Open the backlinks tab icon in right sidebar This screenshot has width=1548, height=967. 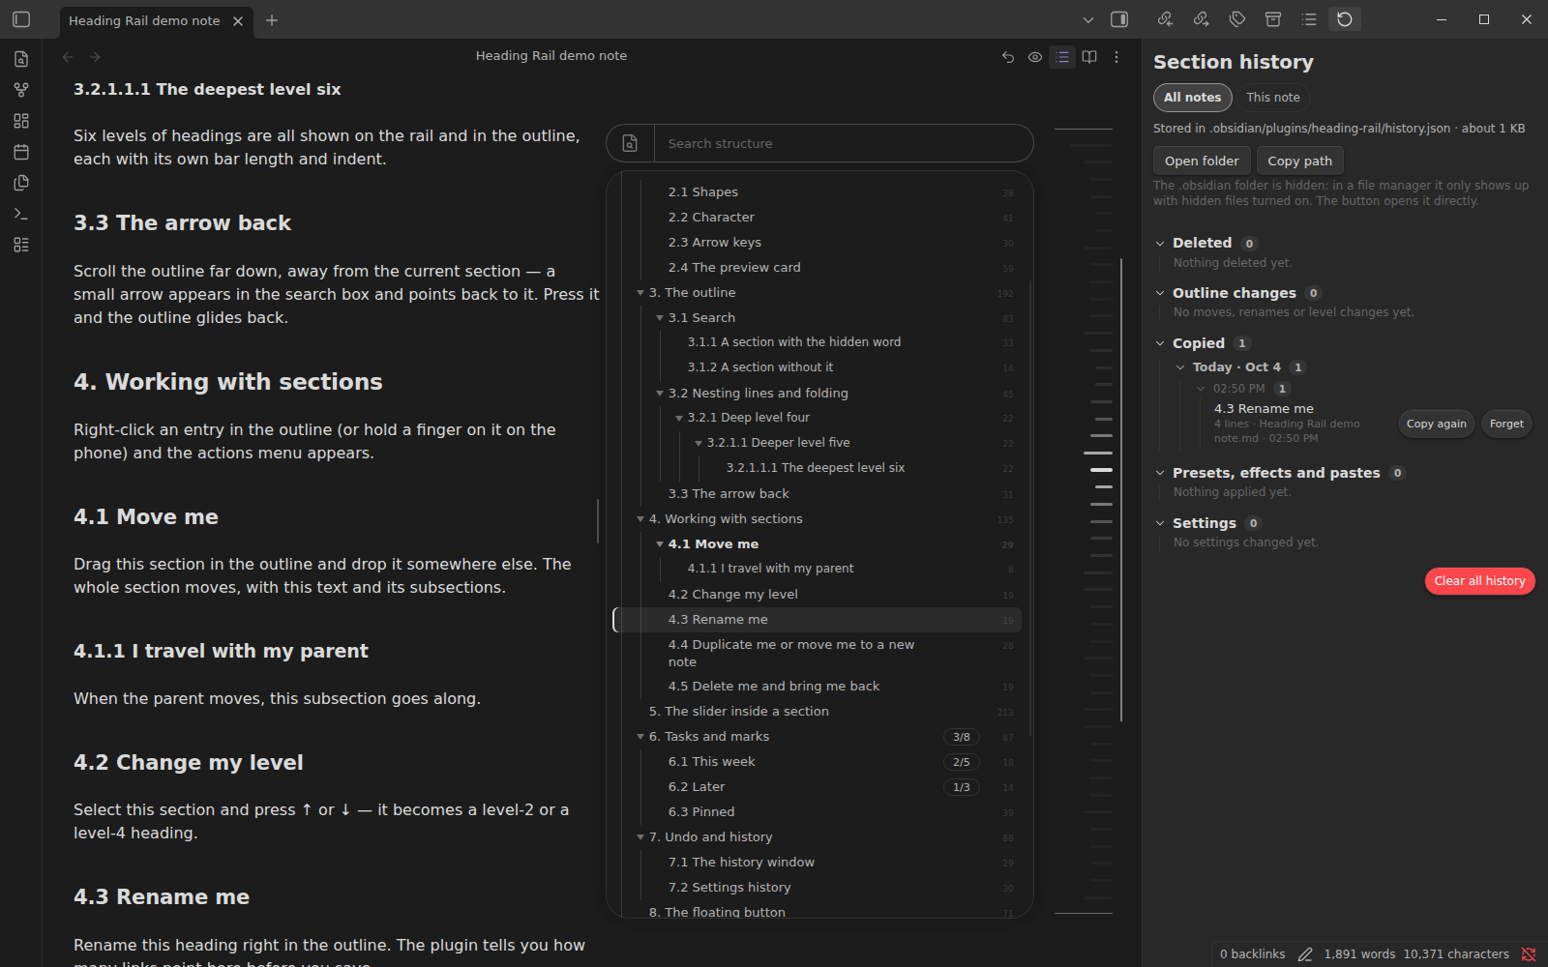(x=1165, y=19)
